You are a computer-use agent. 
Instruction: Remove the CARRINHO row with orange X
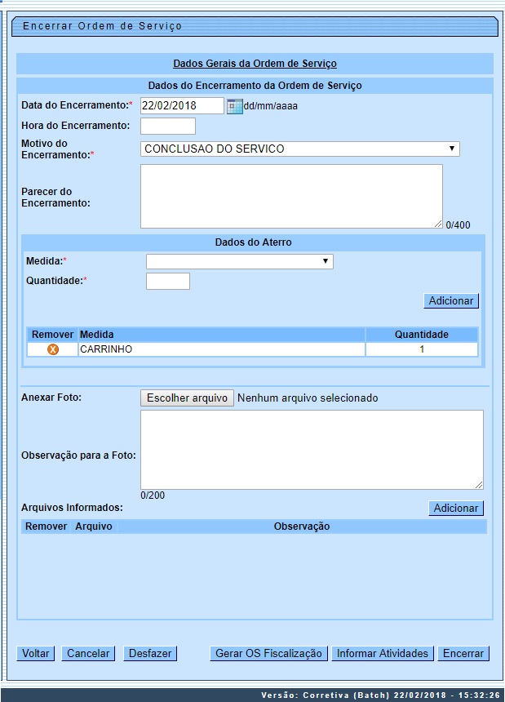53,349
